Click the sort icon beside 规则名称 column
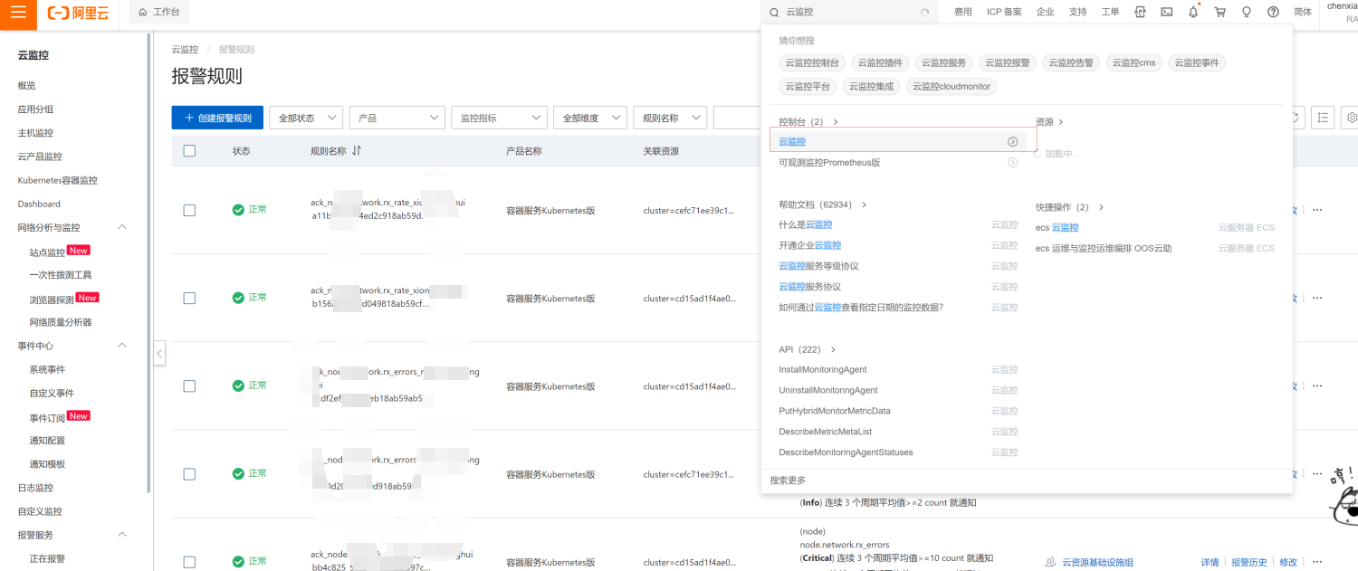1358x571 pixels. [357, 151]
